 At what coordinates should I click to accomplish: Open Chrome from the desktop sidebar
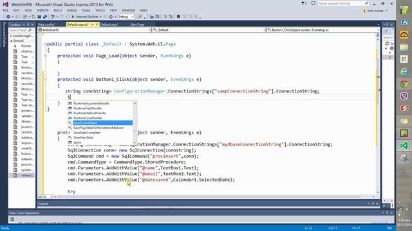[404, 84]
